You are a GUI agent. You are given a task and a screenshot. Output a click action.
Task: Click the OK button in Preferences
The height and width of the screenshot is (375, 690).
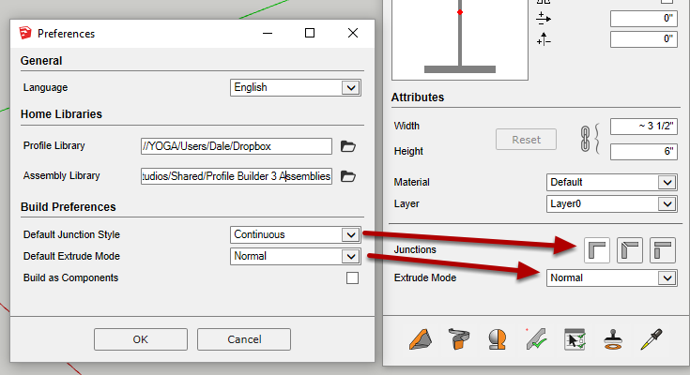(x=140, y=338)
